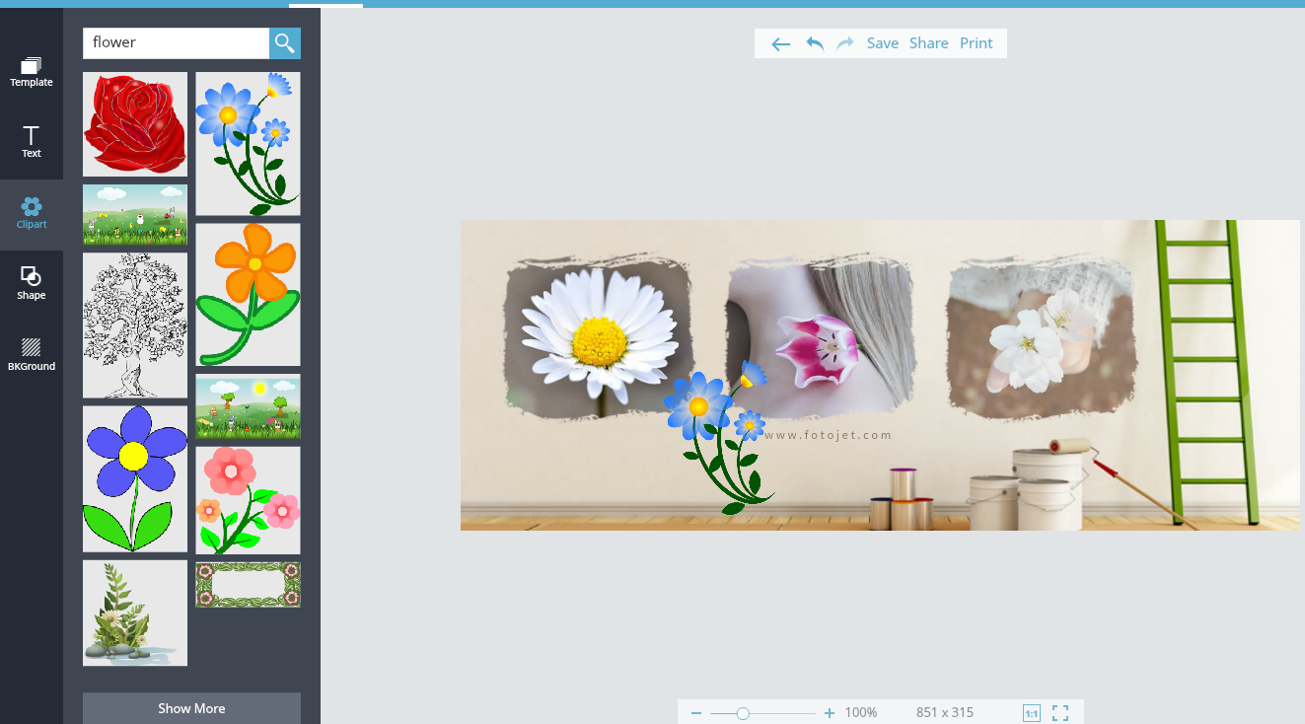Undo the last edit

pyautogui.click(x=814, y=42)
